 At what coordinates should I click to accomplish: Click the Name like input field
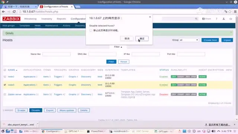(x=57, y=54)
